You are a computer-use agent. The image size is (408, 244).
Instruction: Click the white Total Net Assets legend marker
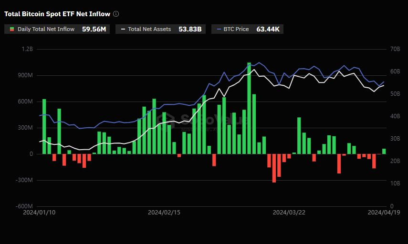(x=123, y=29)
